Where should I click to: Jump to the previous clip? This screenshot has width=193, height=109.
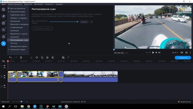pos(147,52)
